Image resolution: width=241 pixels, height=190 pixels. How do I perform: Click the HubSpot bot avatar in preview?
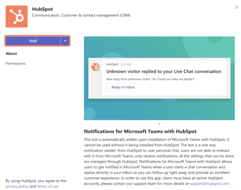tap(95, 67)
